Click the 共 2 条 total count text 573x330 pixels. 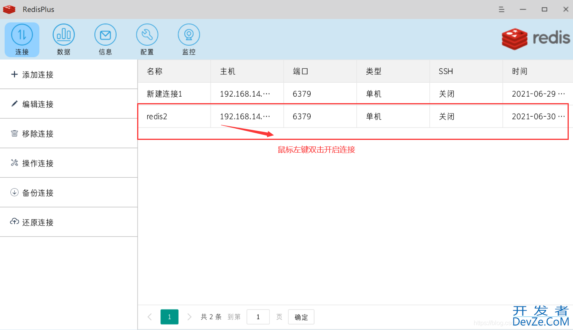click(211, 317)
